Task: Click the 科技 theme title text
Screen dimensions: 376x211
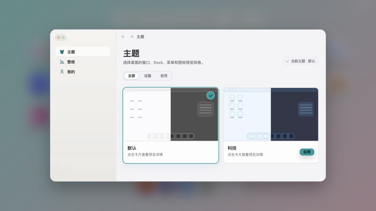Action: click(x=232, y=148)
